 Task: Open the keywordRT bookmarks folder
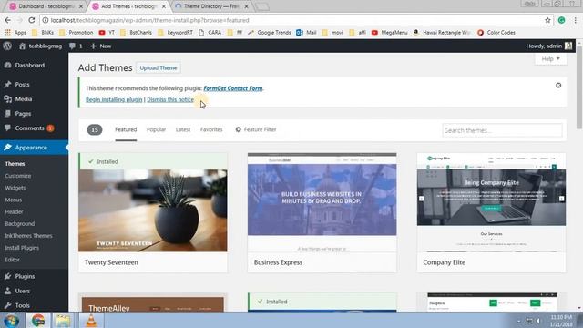(176, 33)
